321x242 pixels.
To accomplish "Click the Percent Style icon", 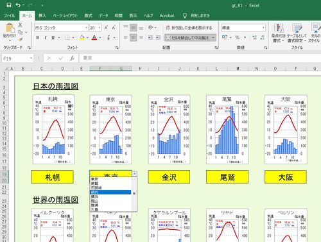I will coord(238,37).
